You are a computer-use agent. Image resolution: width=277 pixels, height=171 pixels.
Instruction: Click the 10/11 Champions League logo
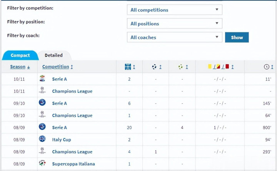point(42,91)
